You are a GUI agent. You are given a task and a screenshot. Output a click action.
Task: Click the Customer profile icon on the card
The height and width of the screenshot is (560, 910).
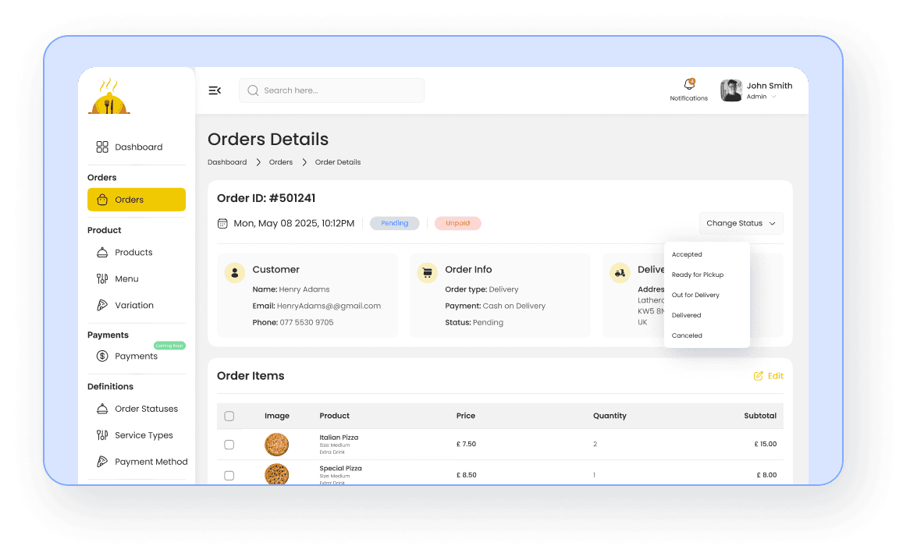pyautogui.click(x=234, y=272)
